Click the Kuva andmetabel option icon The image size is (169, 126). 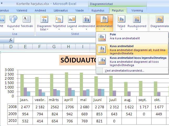click(x=102, y=49)
